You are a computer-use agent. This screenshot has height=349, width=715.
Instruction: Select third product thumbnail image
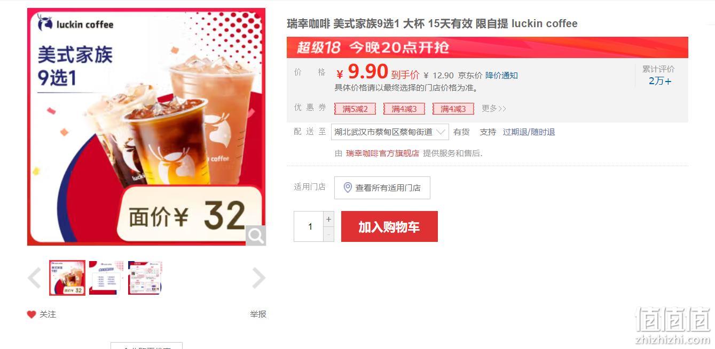pos(145,278)
